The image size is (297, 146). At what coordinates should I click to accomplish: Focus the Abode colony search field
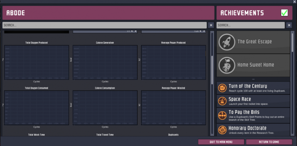point(105,25)
